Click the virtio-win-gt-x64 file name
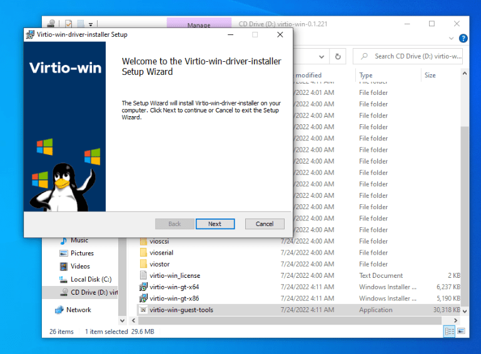This screenshot has width=481, height=354. tap(175, 287)
